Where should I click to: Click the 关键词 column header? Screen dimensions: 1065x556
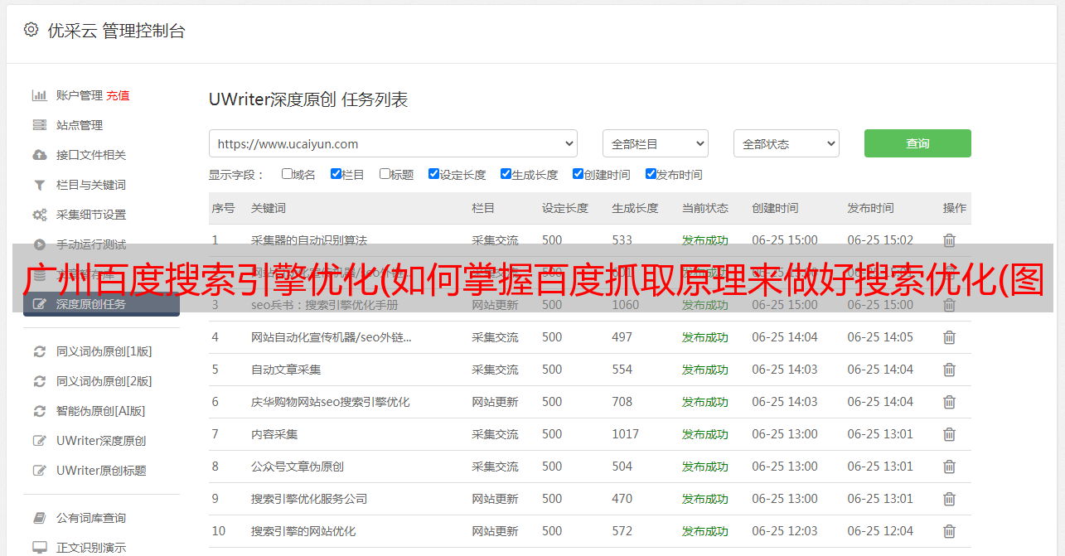click(x=269, y=208)
